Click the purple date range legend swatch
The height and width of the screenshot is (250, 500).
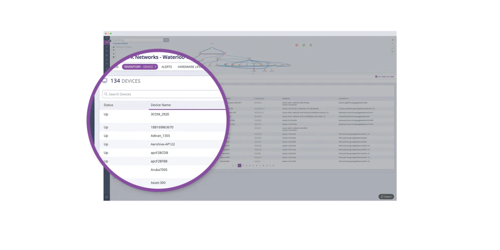(376, 77)
